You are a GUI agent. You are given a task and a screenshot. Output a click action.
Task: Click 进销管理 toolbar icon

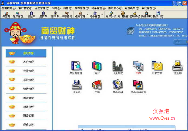(80, 15)
